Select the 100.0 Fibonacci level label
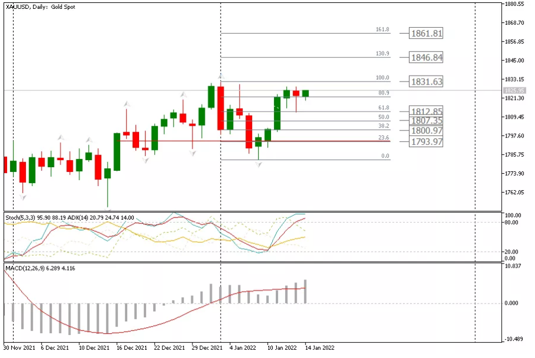Viewport: 535px width, 358px height. (382, 77)
